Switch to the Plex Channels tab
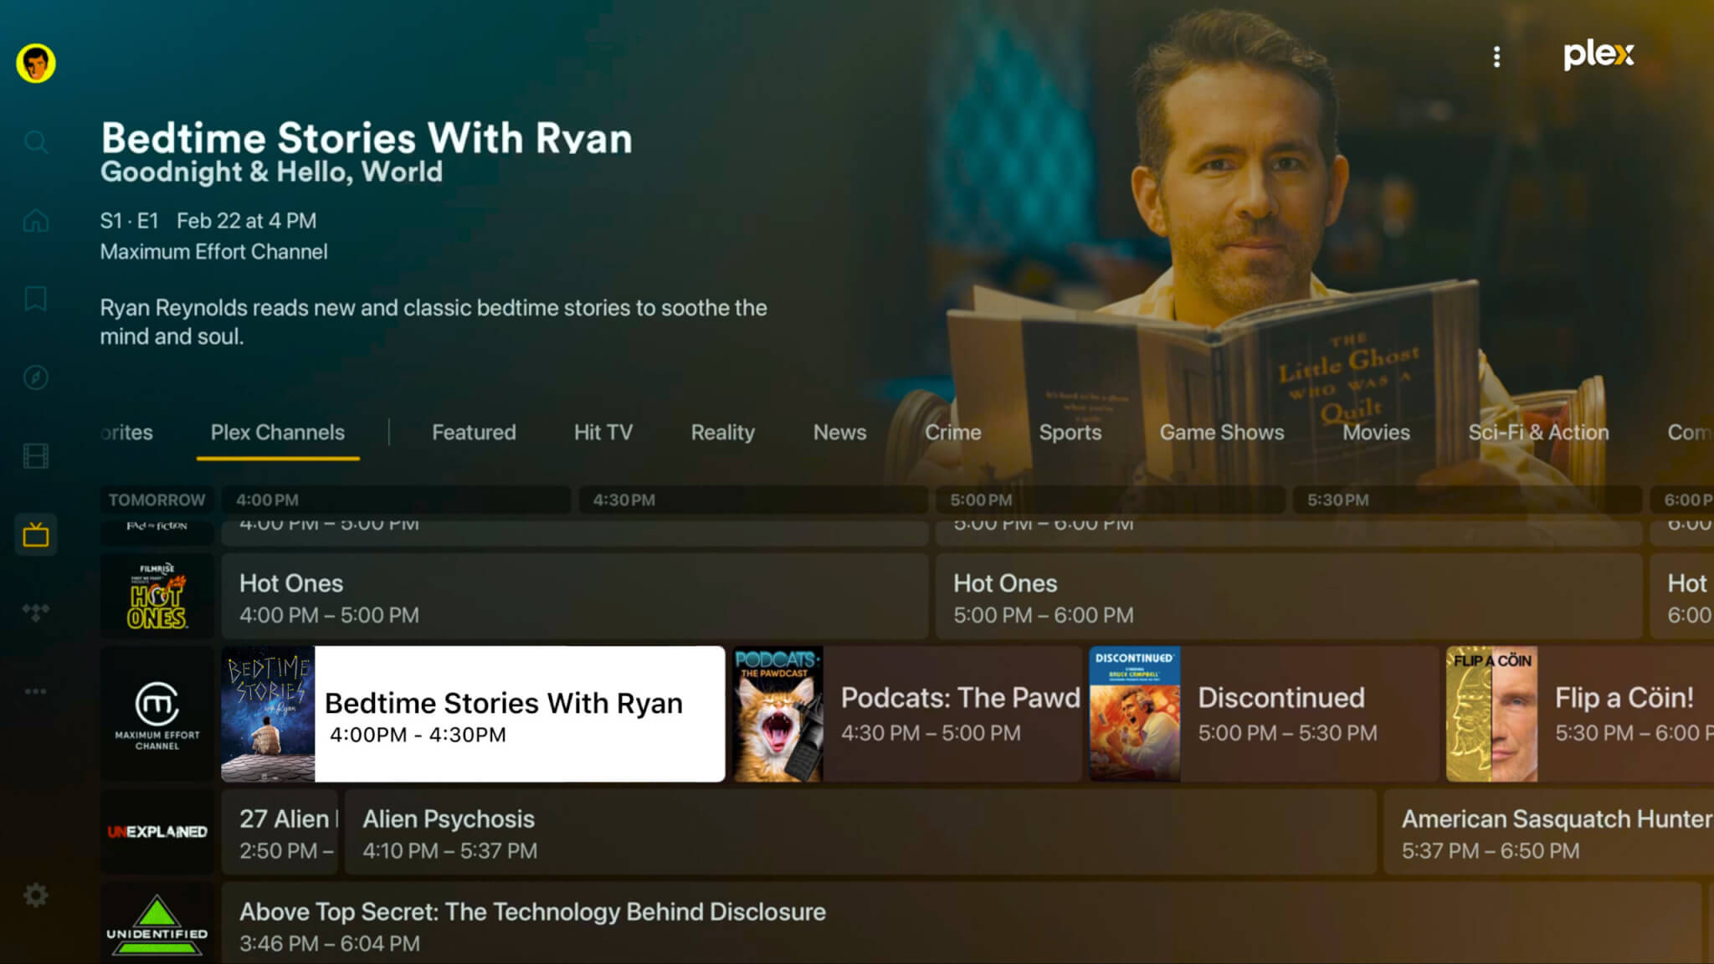 278,433
